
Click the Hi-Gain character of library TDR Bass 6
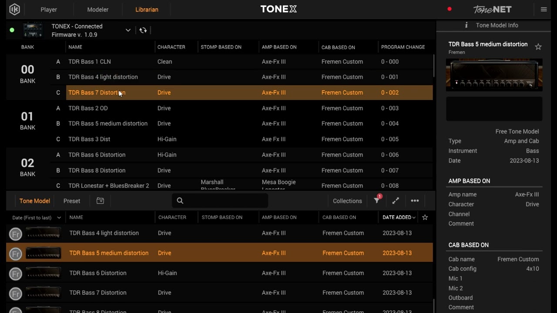pos(168,273)
